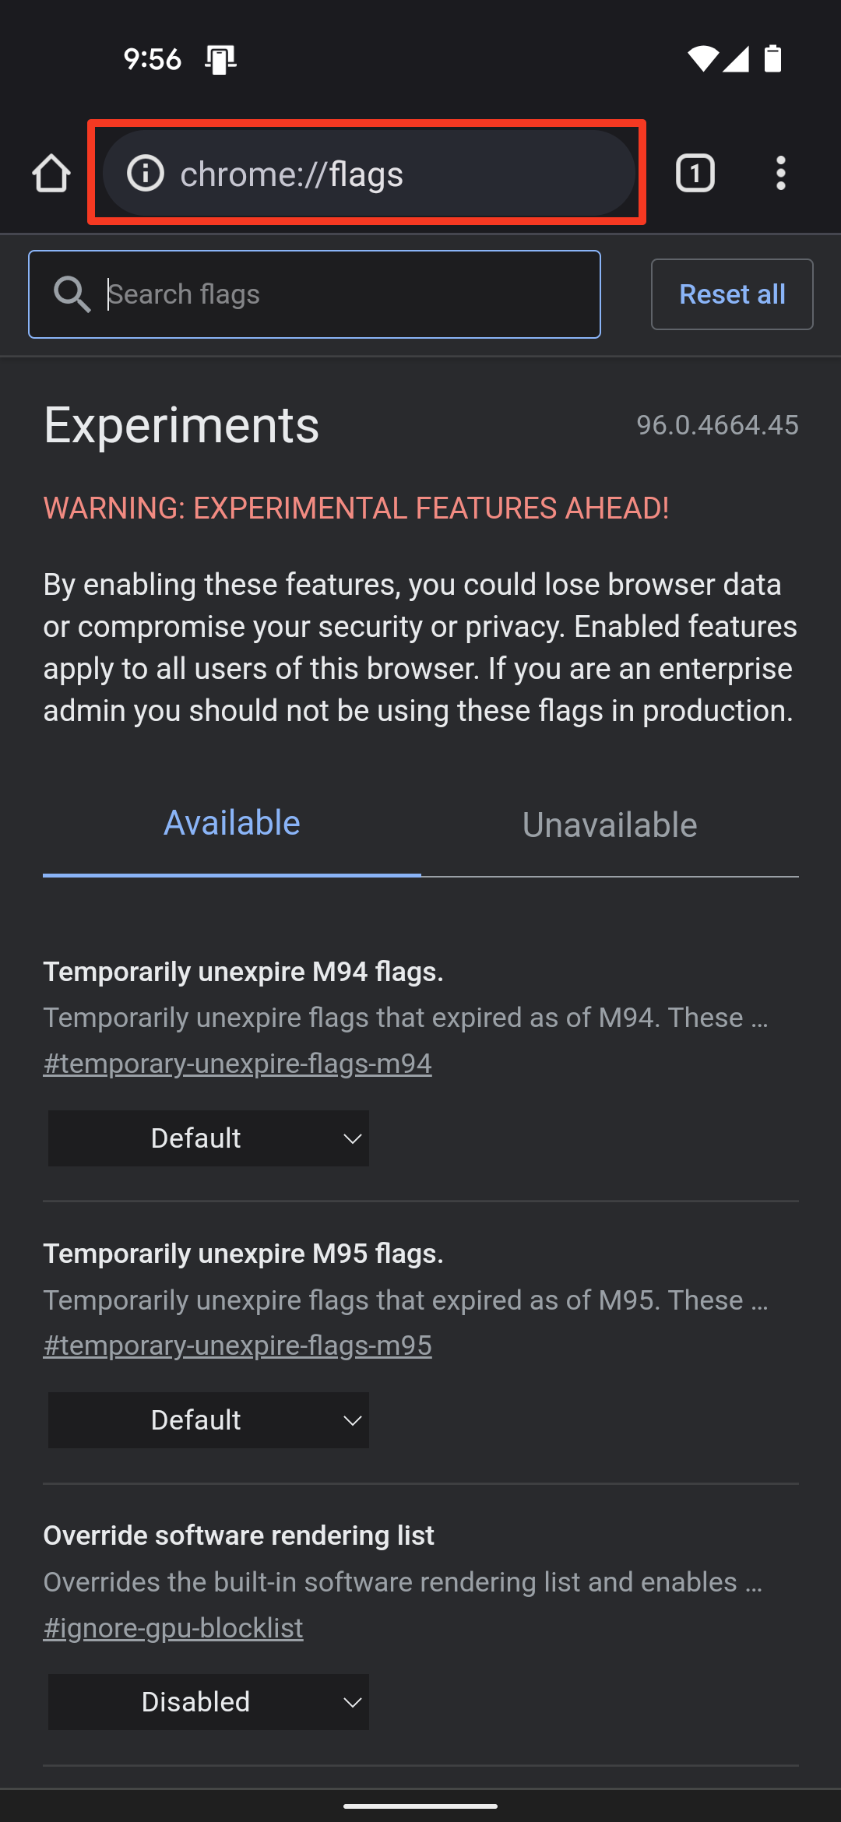Tap the Wi-Fi signal status icon
The width and height of the screenshot is (841, 1822).
pos(702,58)
